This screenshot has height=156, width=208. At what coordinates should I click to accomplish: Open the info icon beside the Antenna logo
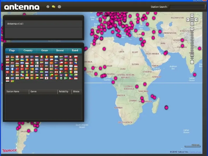tap(48, 7)
